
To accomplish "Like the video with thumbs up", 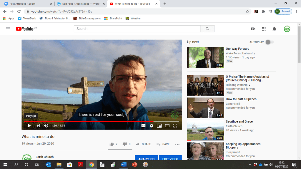I will 112,144.
